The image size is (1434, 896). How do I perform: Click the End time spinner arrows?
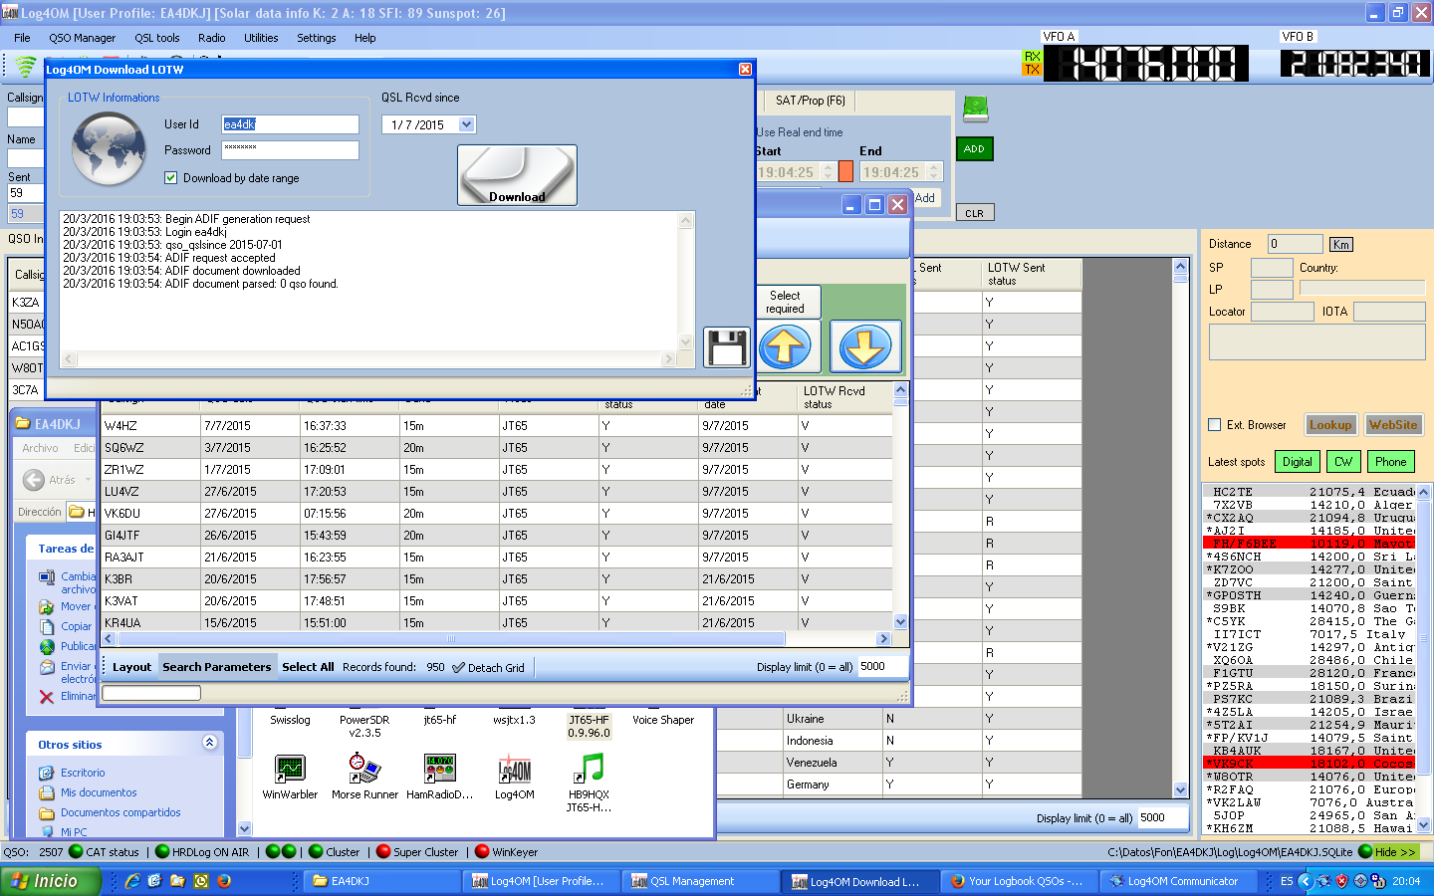tap(934, 172)
